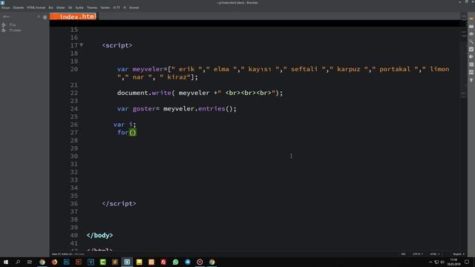Click the checkmark box icon in right toolbar
475x267 pixels.
tap(471, 50)
